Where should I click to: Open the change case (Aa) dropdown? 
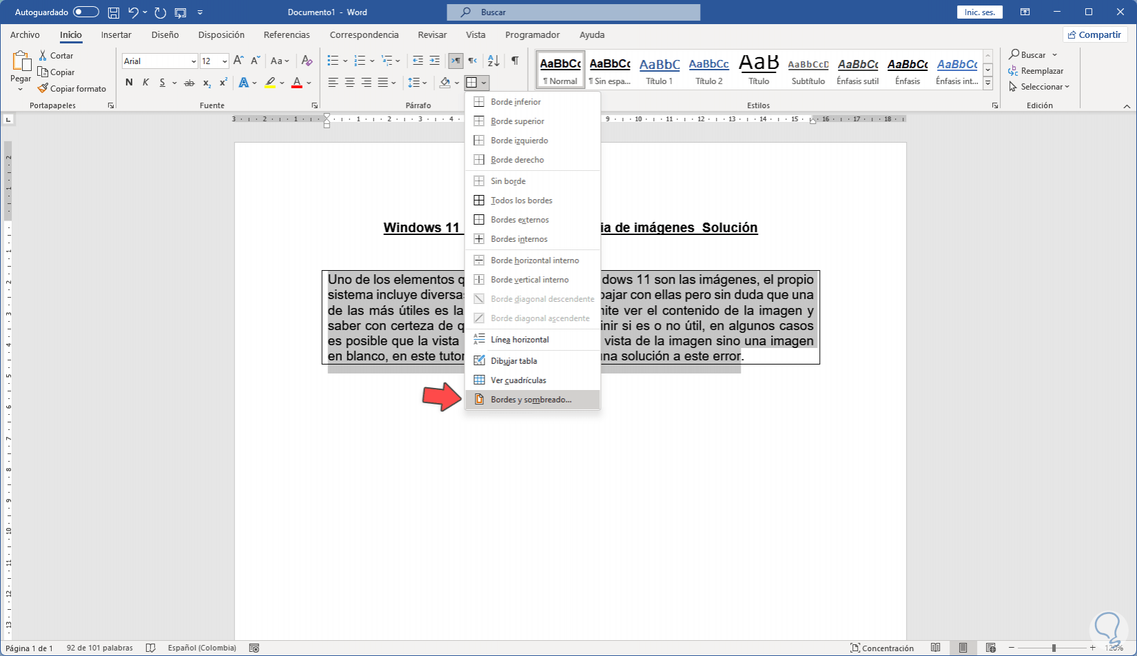[280, 61]
